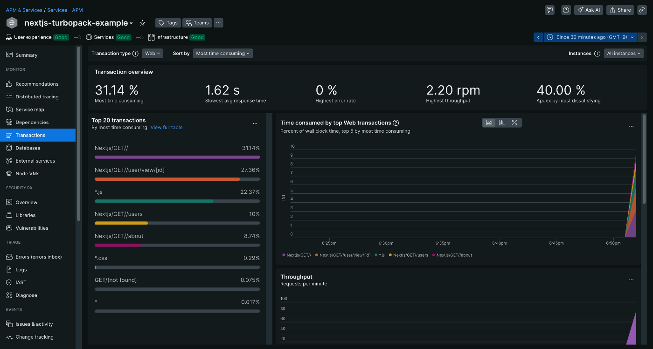Select the Nextjs/GET//user/view/[id] transaction
Viewport: 653px width, 349px height.
click(x=177, y=174)
